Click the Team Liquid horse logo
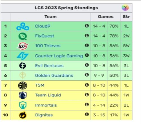 [23, 95]
